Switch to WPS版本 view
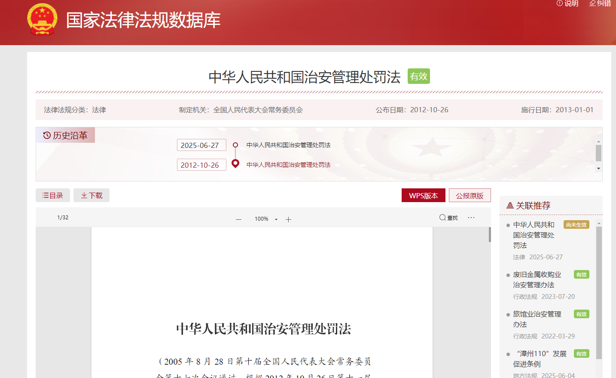The height and width of the screenshot is (378, 616). 423,195
